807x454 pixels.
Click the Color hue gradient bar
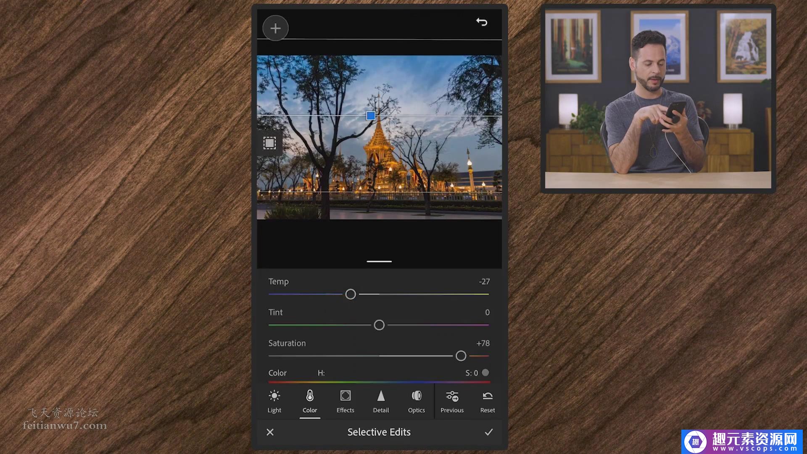click(378, 382)
